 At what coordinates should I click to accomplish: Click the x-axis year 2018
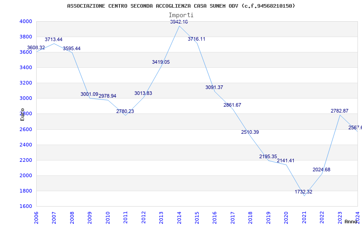[251, 218]
